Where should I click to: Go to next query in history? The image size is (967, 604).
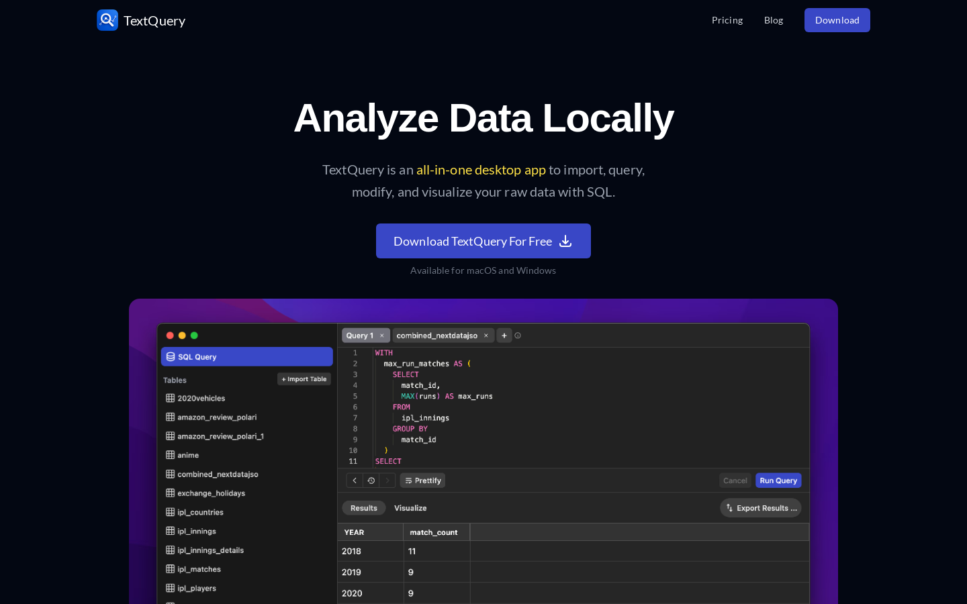click(x=387, y=481)
